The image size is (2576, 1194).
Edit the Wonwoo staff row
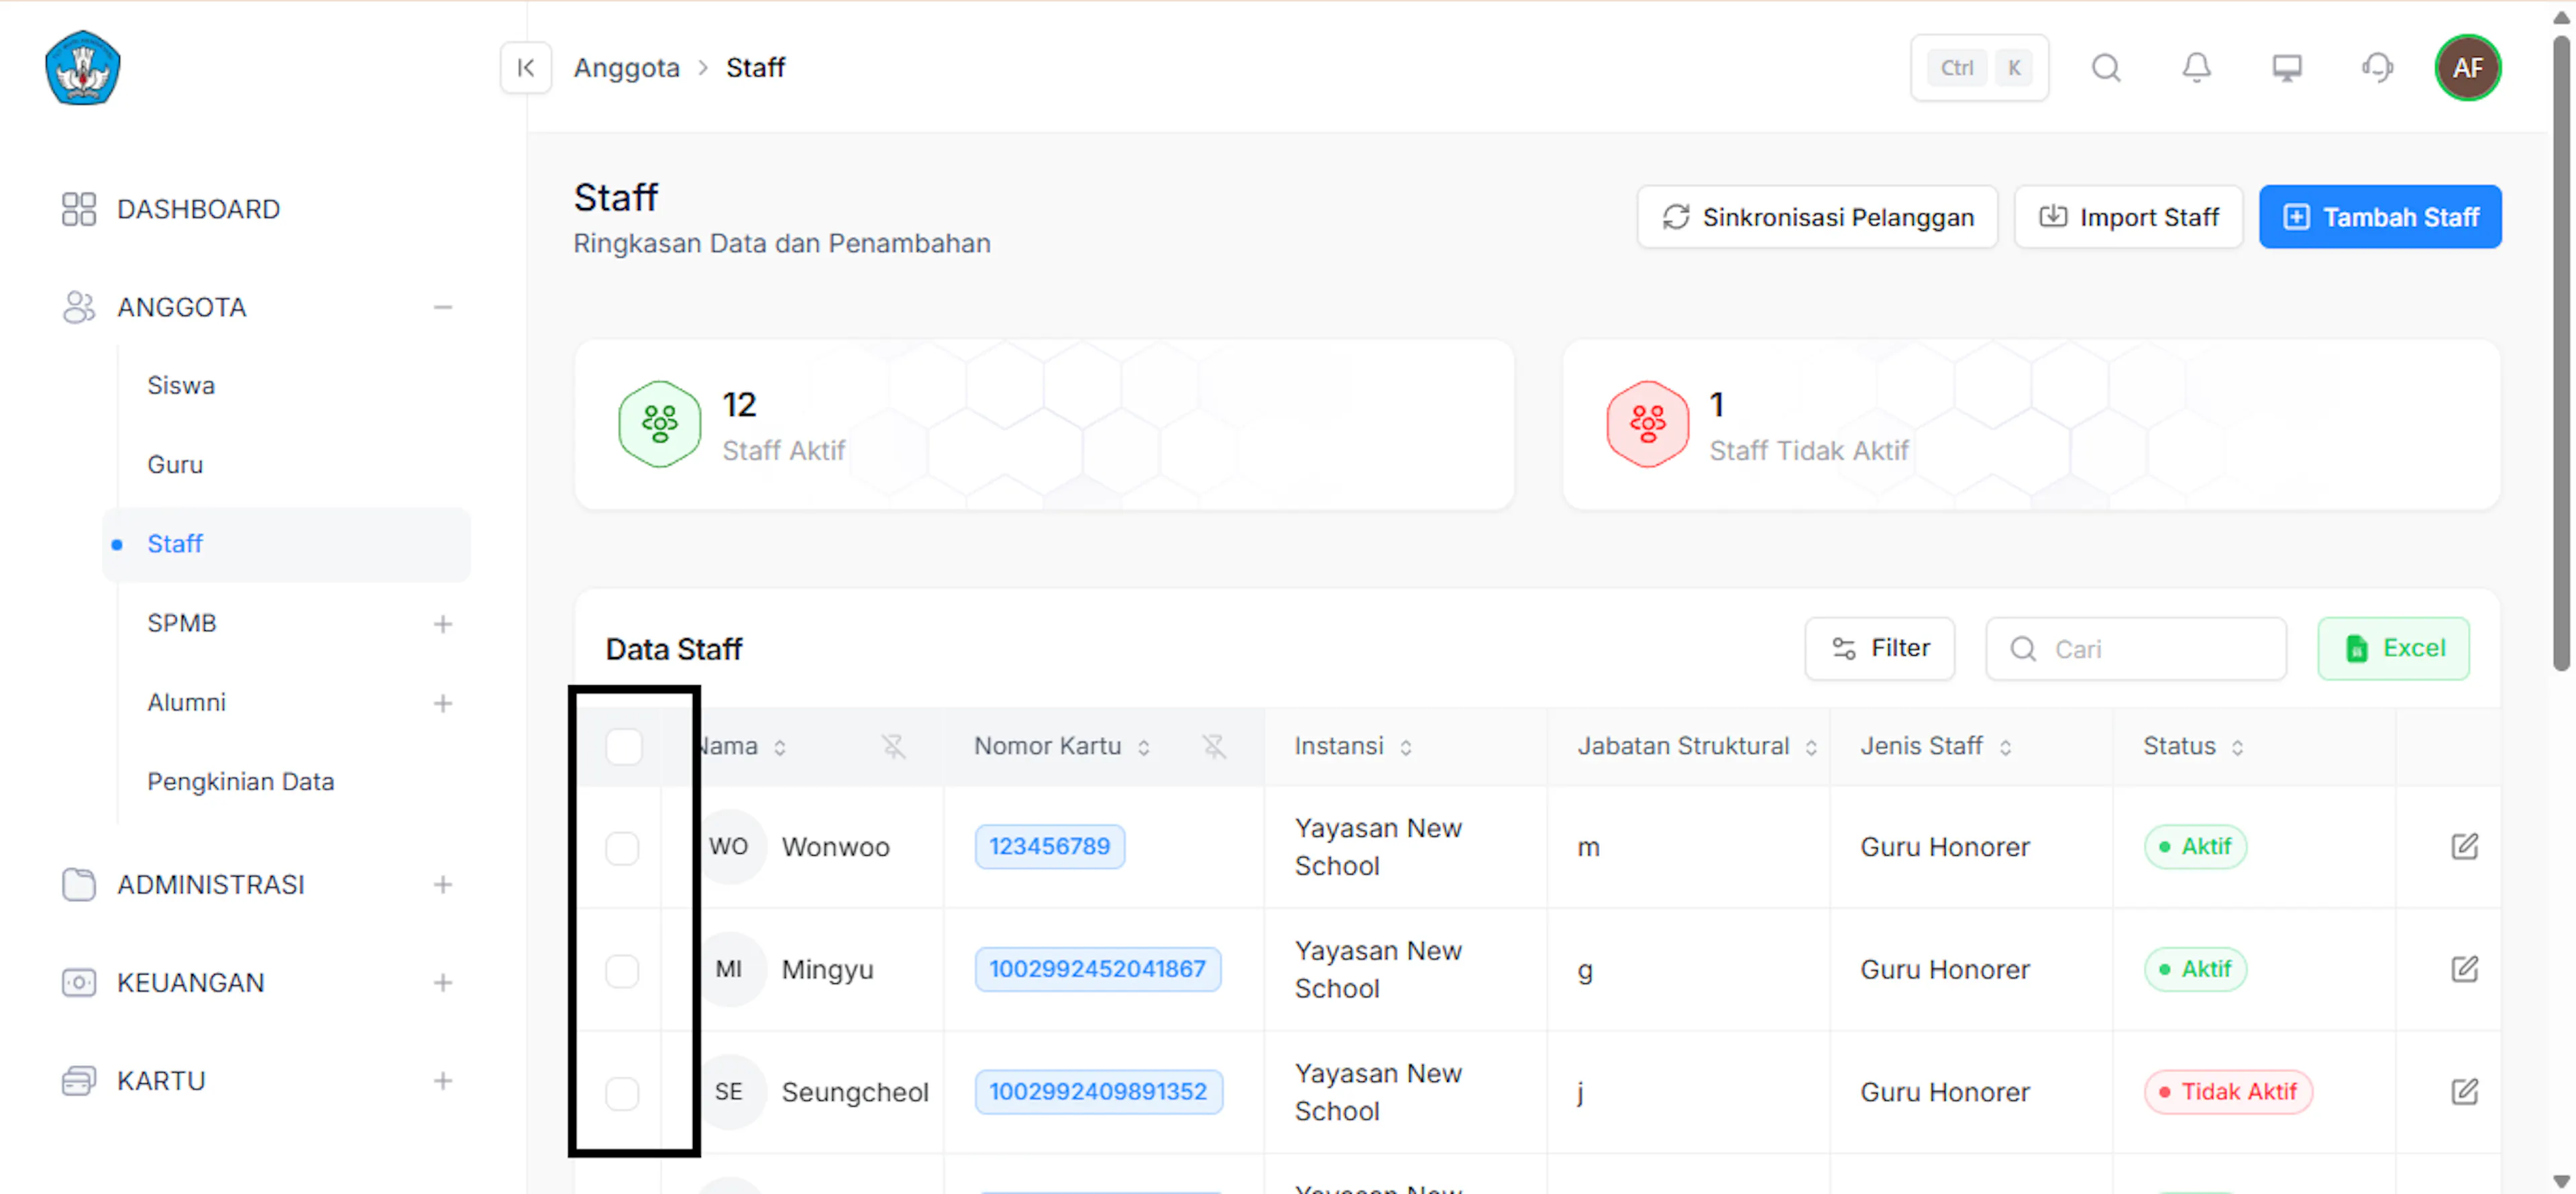2465,847
